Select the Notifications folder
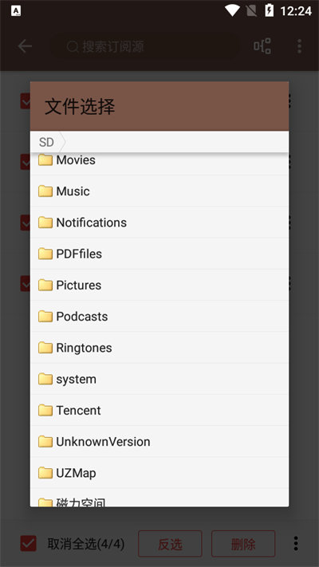This screenshot has height=567, width=319. [159, 222]
